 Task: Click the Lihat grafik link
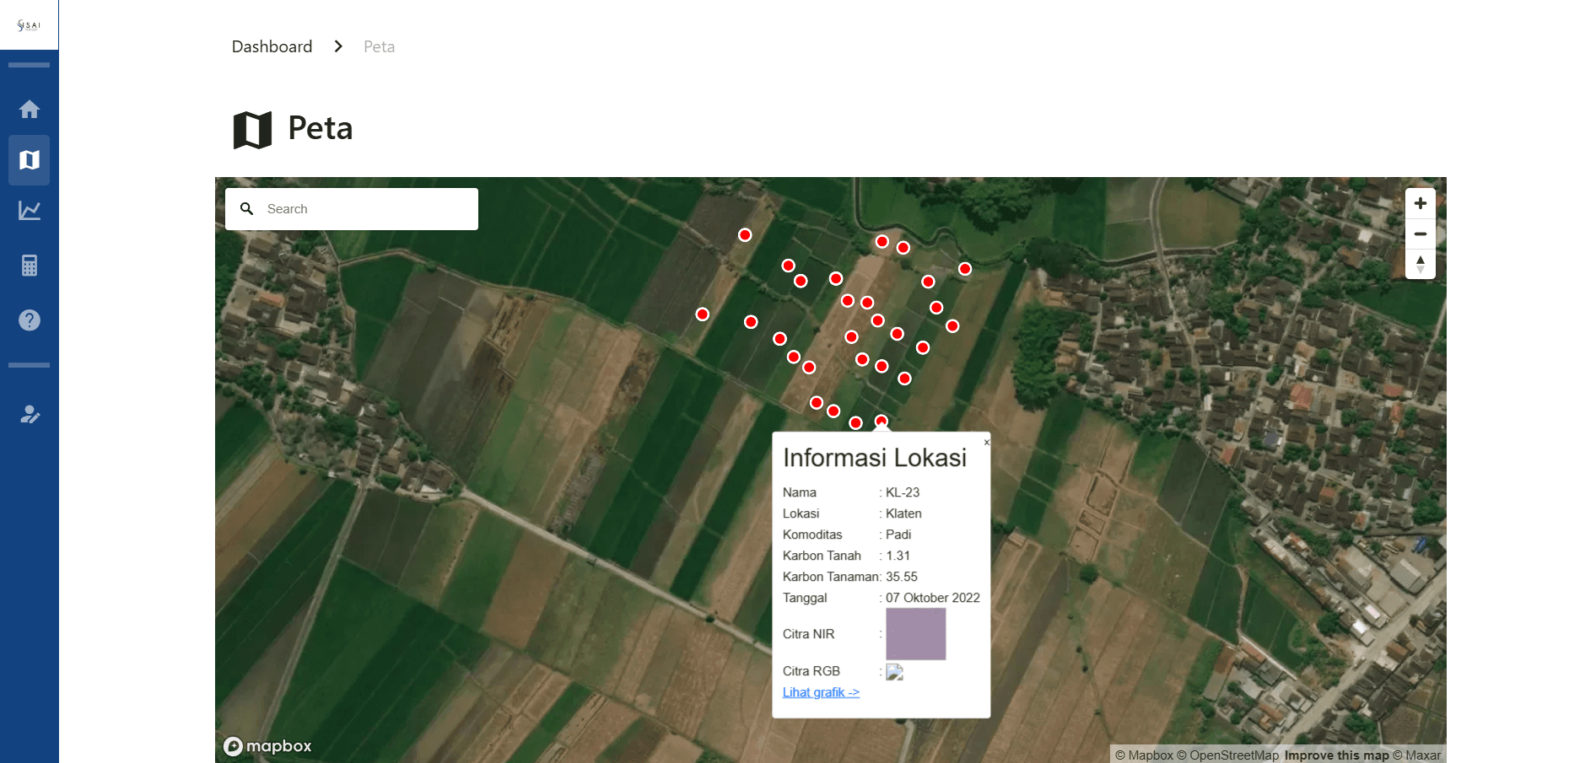tap(821, 692)
